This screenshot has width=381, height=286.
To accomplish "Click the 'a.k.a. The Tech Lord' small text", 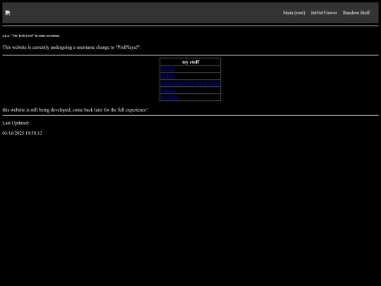I will (31, 36).
